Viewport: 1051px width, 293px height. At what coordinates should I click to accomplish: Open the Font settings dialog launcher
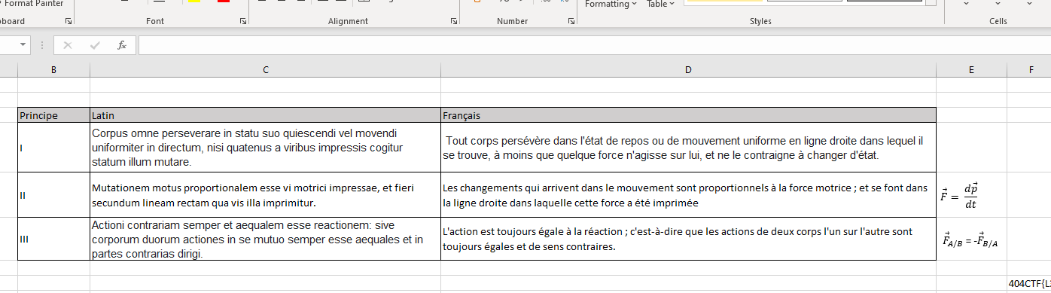[x=243, y=22]
